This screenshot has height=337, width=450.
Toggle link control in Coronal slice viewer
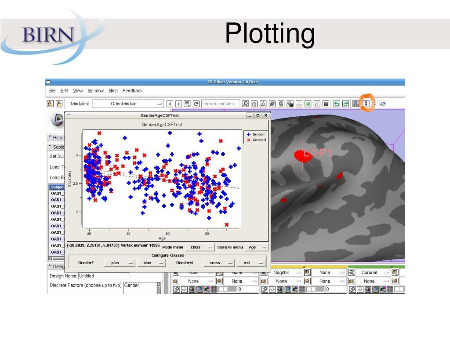coord(352,289)
